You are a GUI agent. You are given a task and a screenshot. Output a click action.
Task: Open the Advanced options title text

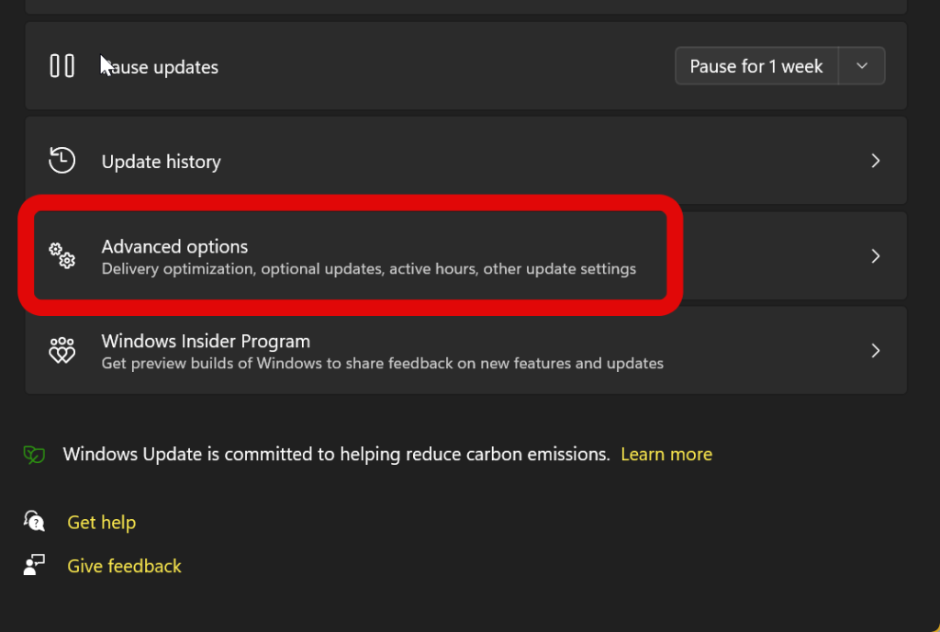click(174, 246)
